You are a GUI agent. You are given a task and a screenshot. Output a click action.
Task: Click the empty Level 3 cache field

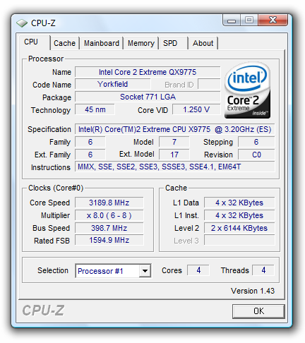pyautogui.click(x=239, y=240)
